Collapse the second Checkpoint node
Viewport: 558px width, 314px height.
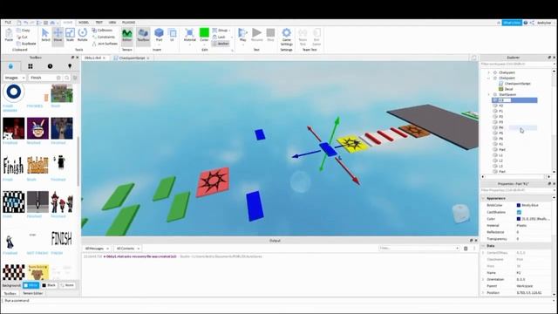tap(488, 78)
